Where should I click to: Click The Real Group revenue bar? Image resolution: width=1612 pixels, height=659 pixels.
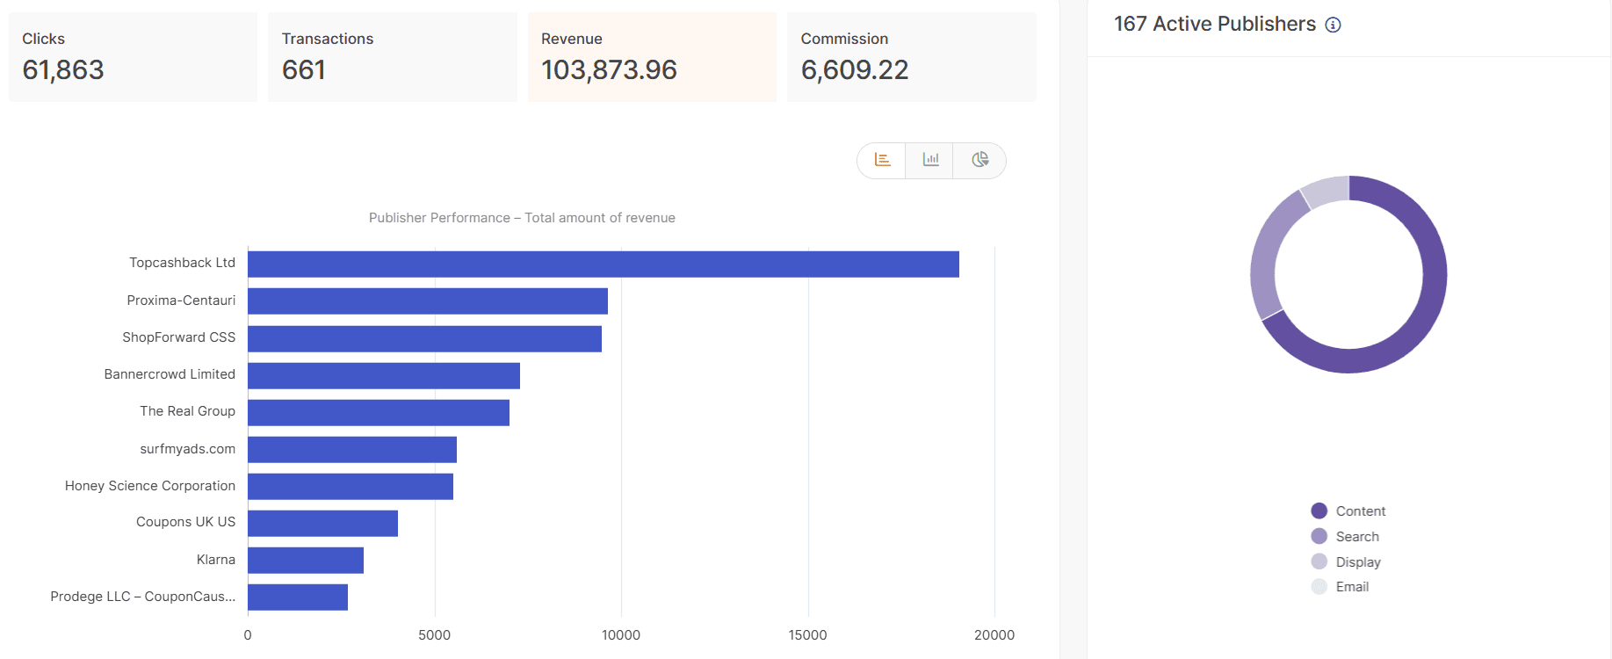379,413
